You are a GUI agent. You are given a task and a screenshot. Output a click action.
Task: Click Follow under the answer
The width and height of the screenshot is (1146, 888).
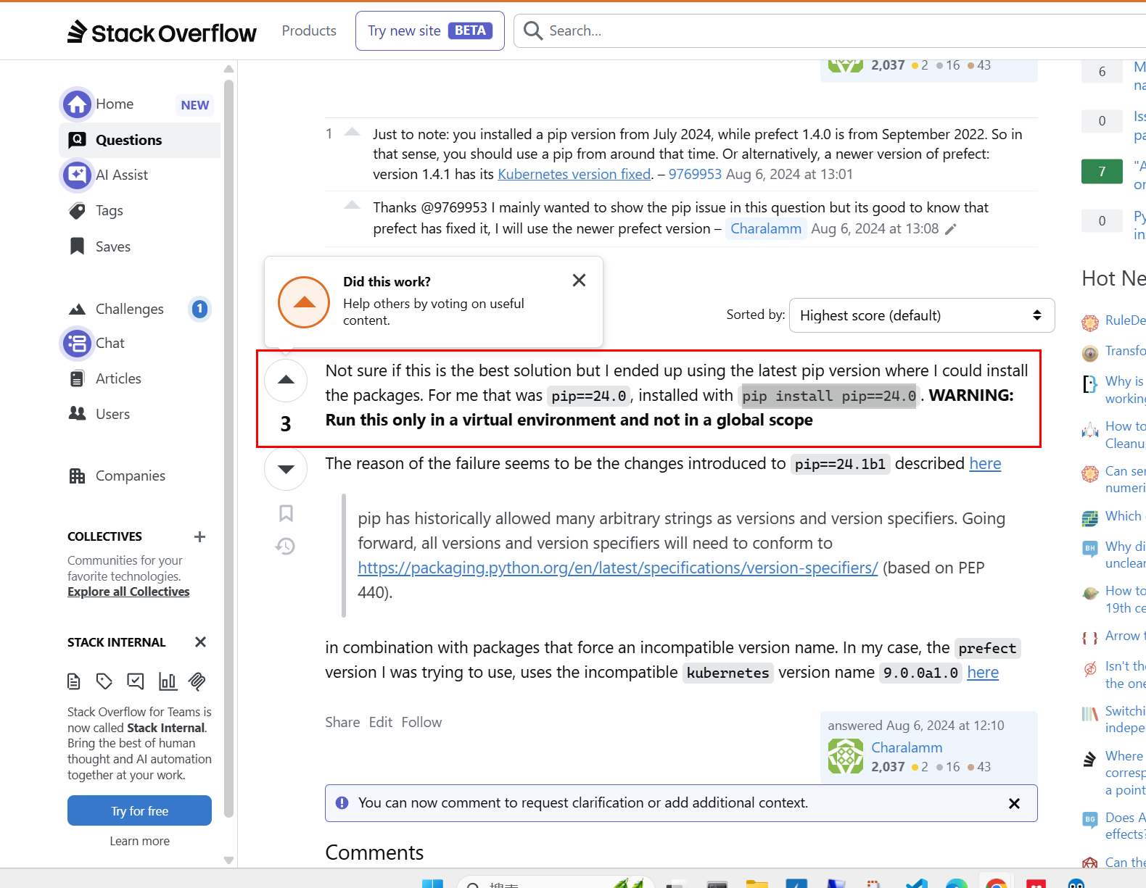[421, 722]
